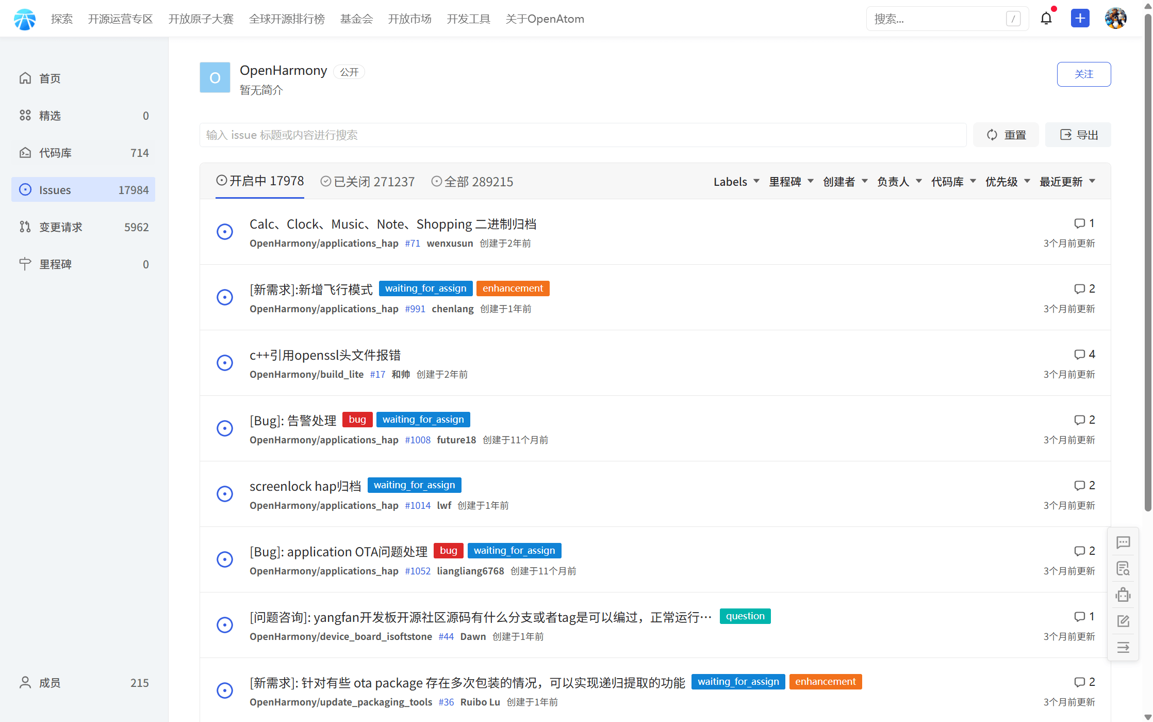This screenshot has width=1153, height=722.
Task: Expand the 里程碑 filter dropdown
Action: [x=791, y=182]
